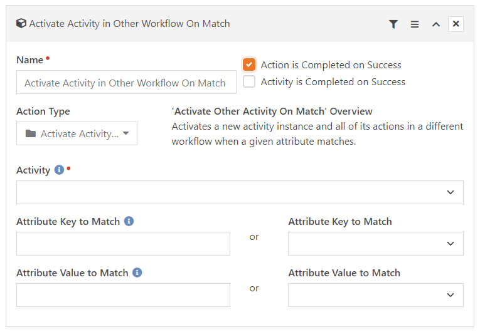Click info icon beside Attribute Value to Match
This screenshot has width=480, height=332.
(137, 272)
